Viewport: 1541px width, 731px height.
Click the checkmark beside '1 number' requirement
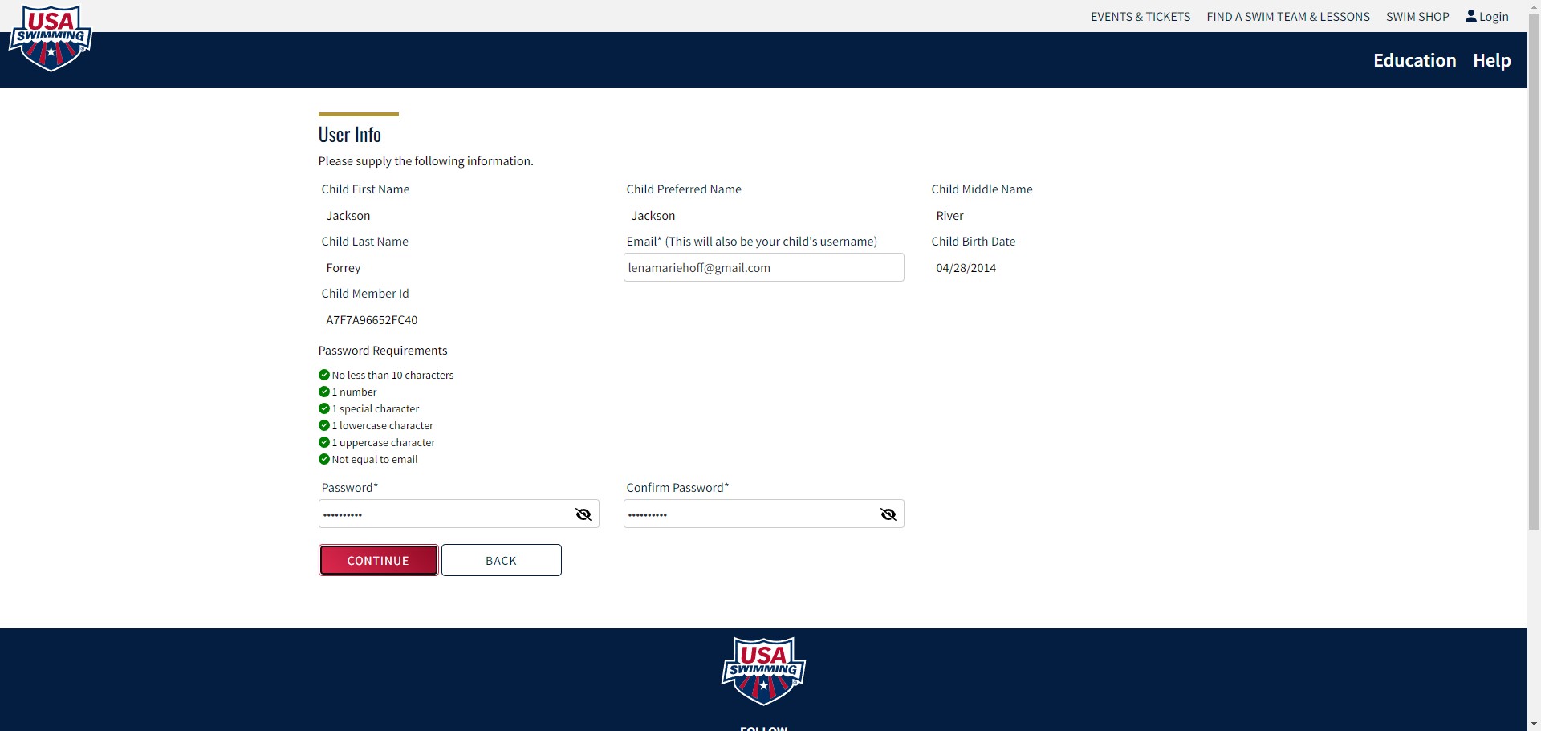click(x=323, y=392)
